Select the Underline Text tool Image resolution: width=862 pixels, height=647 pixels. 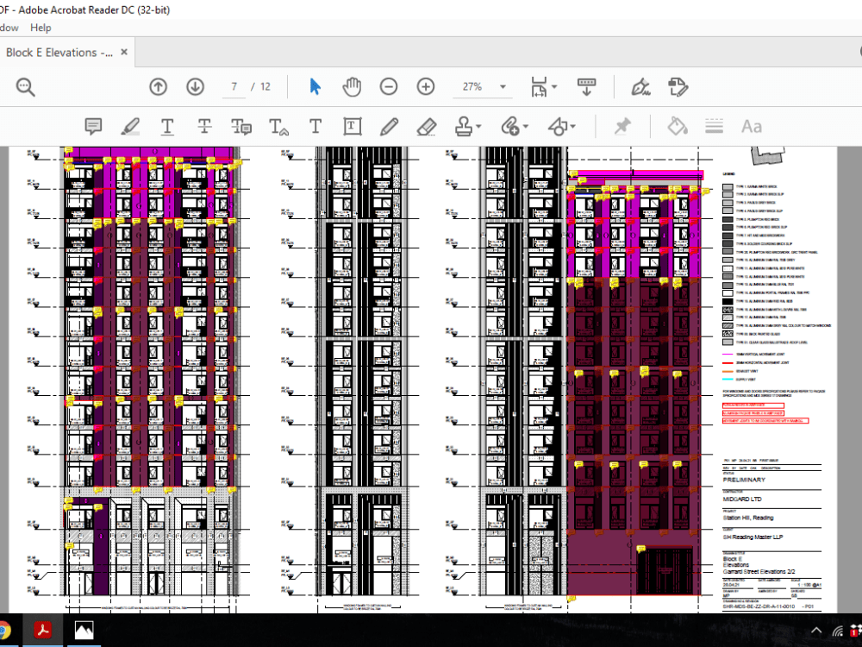click(167, 127)
